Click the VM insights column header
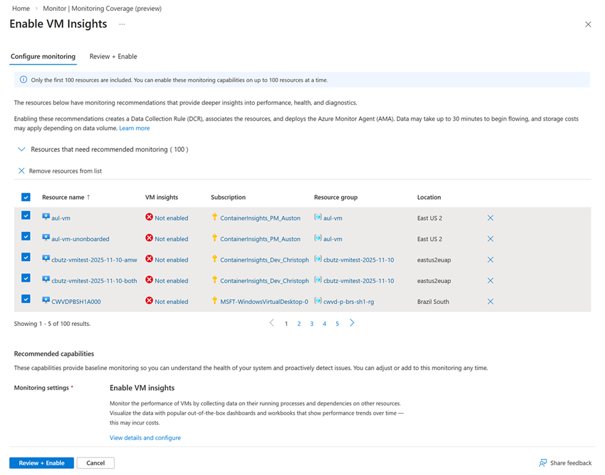 click(161, 197)
